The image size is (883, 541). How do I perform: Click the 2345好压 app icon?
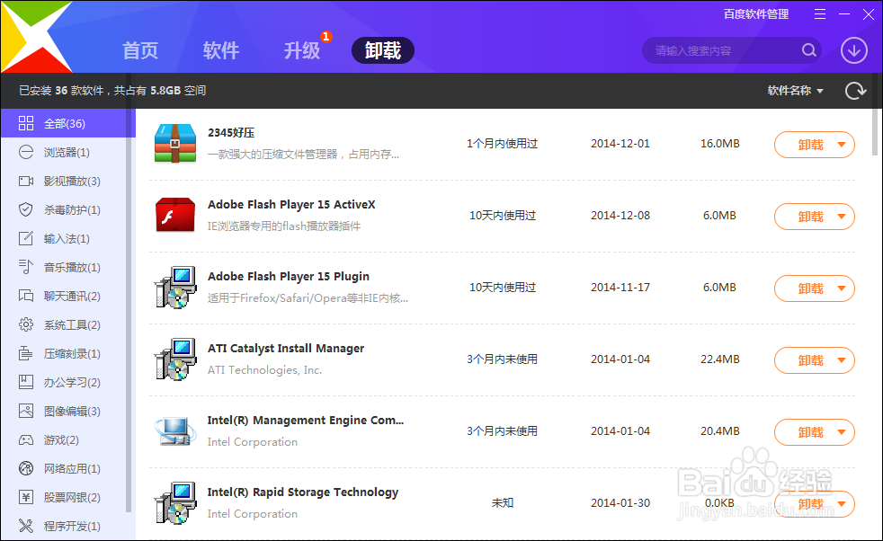(175, 144)
